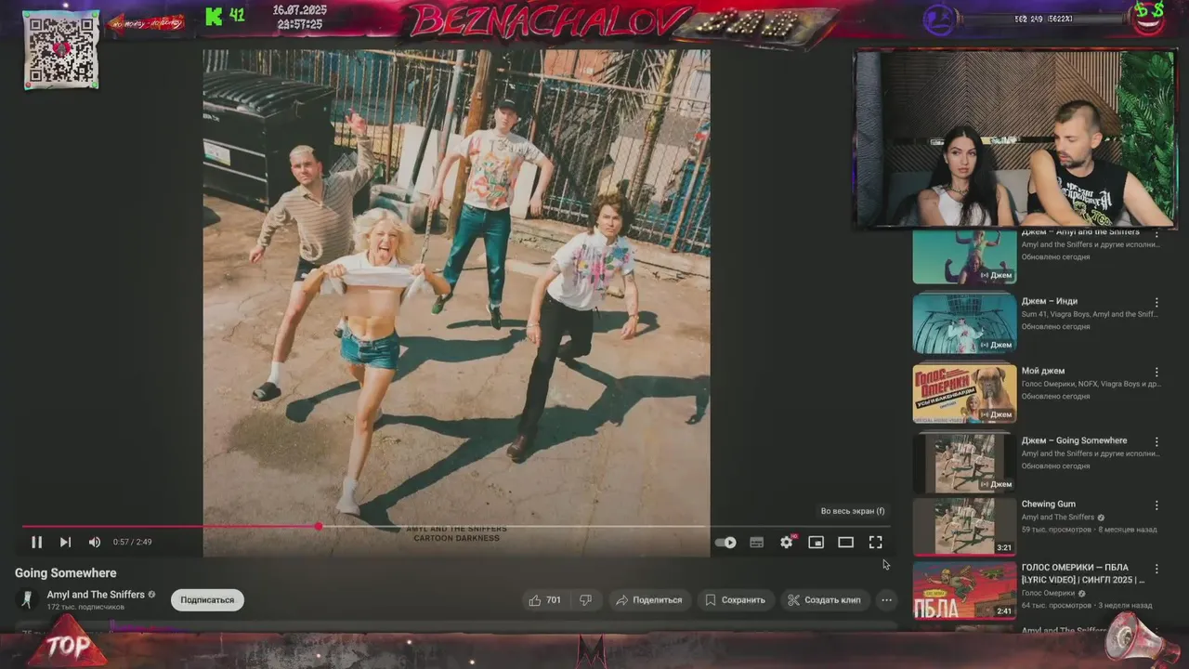
Task: Dislike the Going Somewhere video
Action: tap(585, 600)
